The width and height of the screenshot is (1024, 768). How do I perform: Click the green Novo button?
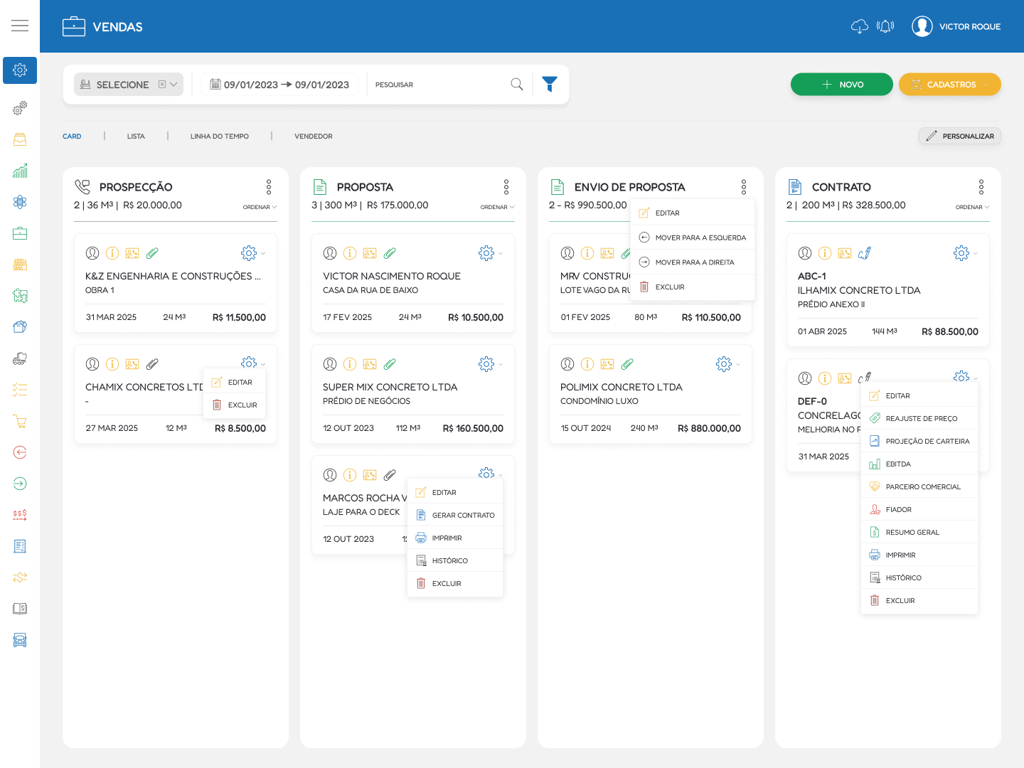[841, 85]
